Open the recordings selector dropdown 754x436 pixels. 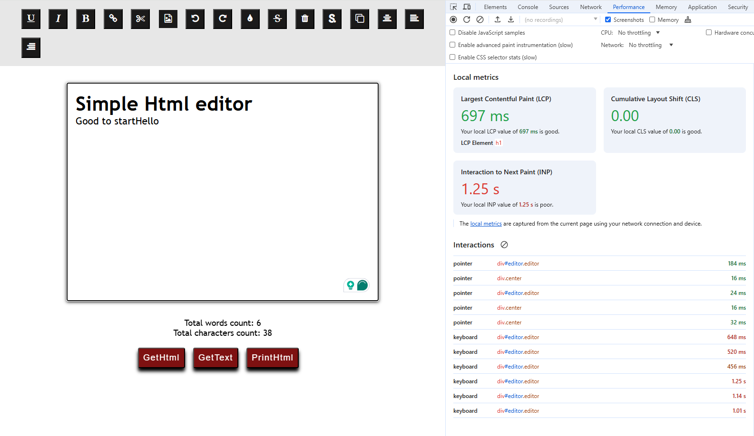pos(560,19)
